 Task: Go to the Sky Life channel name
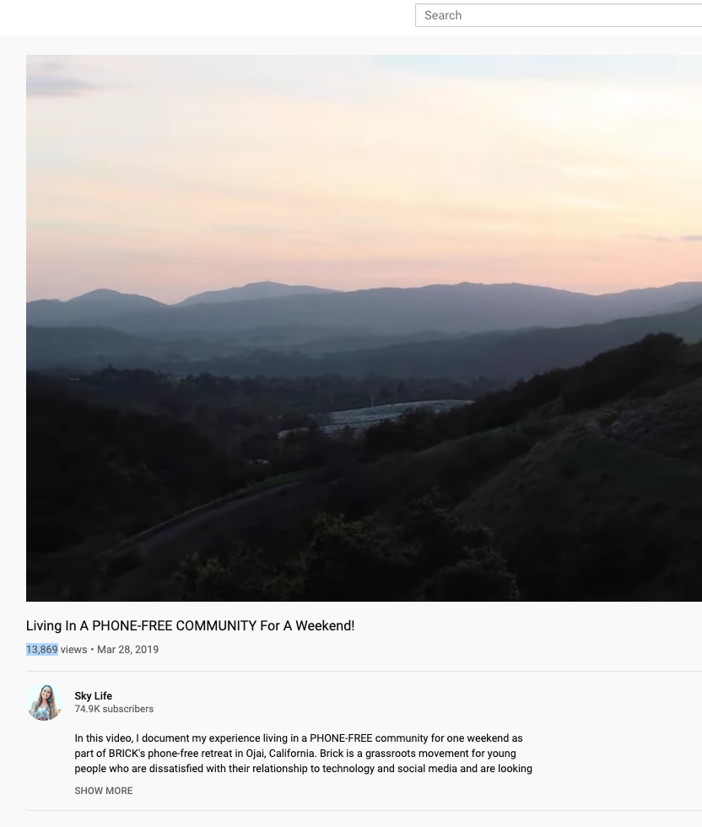[94, 695]
